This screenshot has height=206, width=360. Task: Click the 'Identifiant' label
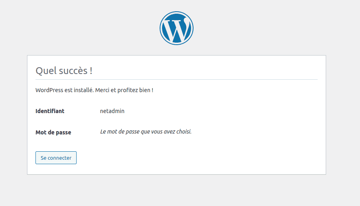click(x=50, y=111)
